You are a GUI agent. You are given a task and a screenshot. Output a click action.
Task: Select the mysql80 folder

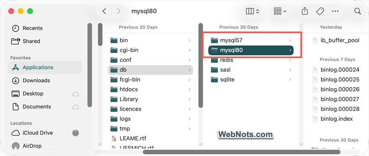tap(251, 50)
